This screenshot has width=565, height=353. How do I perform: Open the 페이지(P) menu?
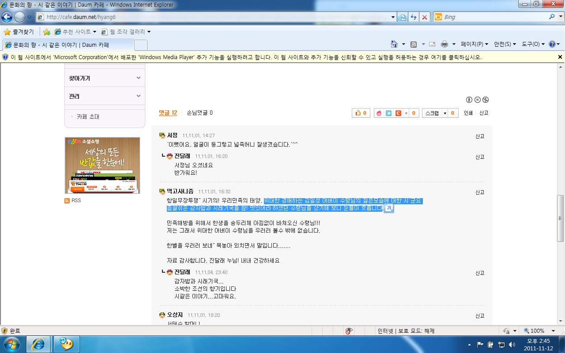474,44
